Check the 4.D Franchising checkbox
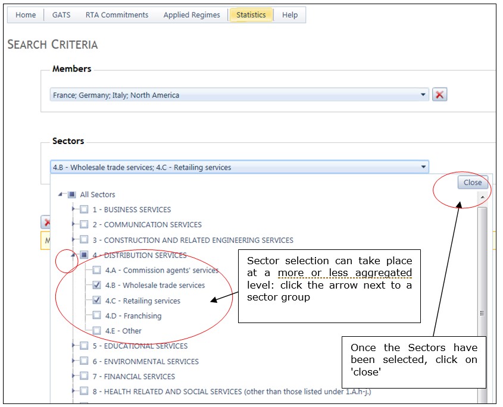This screenshot has height=407, width=503. point(96,315)
